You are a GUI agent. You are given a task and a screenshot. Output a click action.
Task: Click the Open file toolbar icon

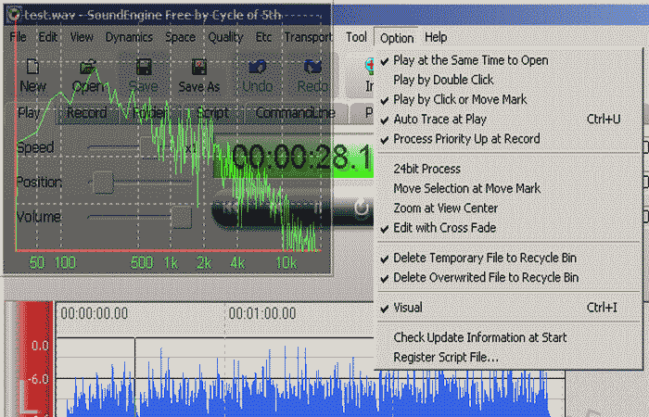[88, 68]
